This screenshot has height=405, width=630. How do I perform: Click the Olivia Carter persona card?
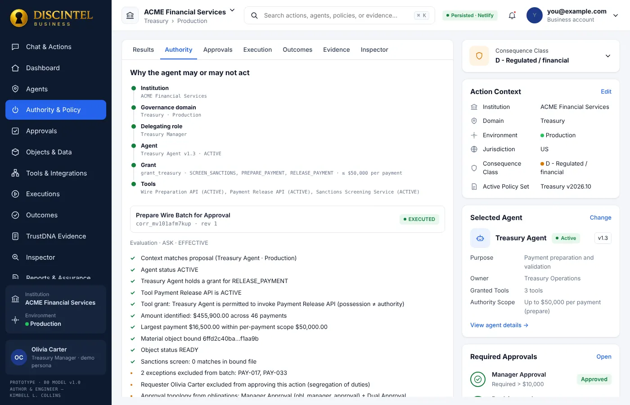click(x=56, y=357)
